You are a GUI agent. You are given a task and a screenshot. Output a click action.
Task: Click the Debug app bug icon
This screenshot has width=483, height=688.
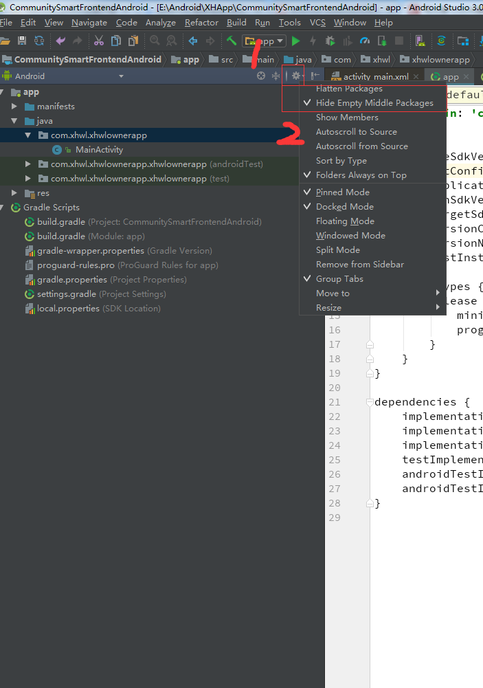coord(330,41)
